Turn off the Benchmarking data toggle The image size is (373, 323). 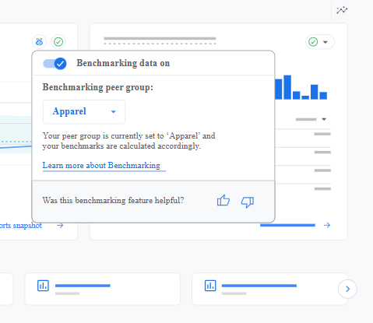click(55, 64)
